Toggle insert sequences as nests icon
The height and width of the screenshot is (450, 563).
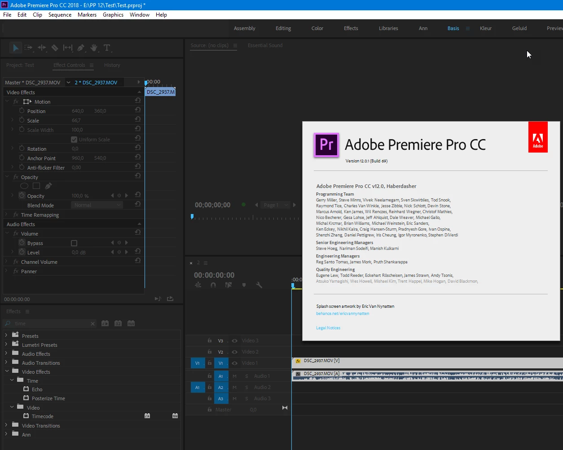[198, 285]
